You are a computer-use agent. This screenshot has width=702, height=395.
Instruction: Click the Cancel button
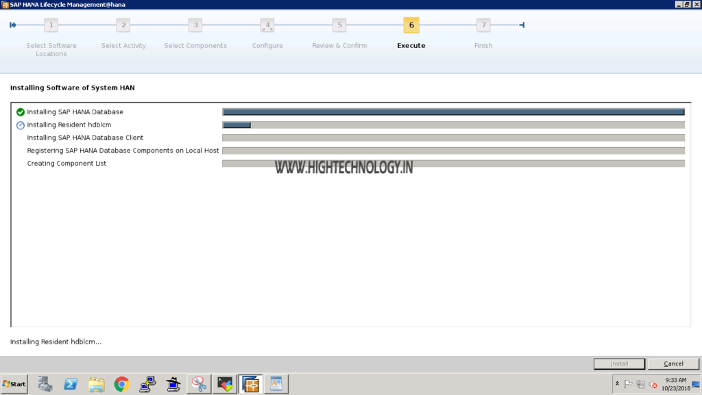(673, 364)
